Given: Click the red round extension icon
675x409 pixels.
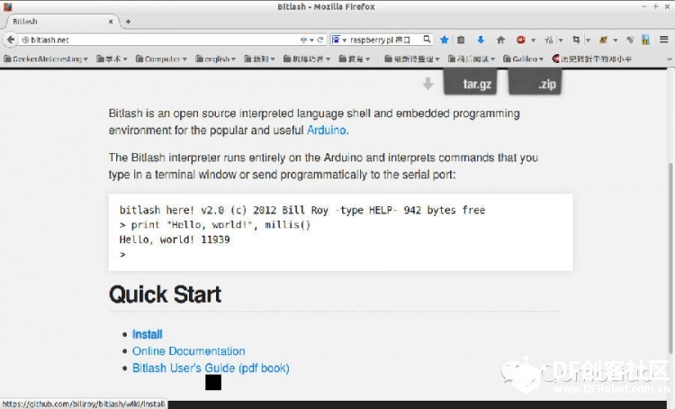Looking at the screenshot, I should coord(520,40).
